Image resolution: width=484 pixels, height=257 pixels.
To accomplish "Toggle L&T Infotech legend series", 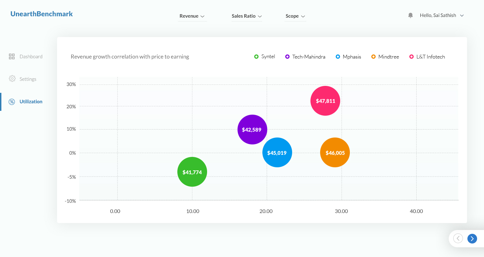I will pos(427,57).
